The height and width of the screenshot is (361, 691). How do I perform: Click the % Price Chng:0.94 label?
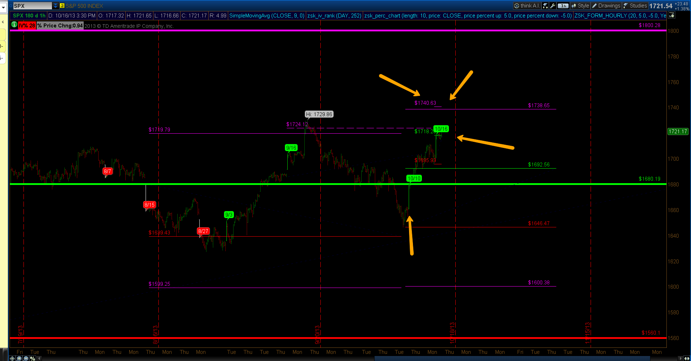pos(60,25)
